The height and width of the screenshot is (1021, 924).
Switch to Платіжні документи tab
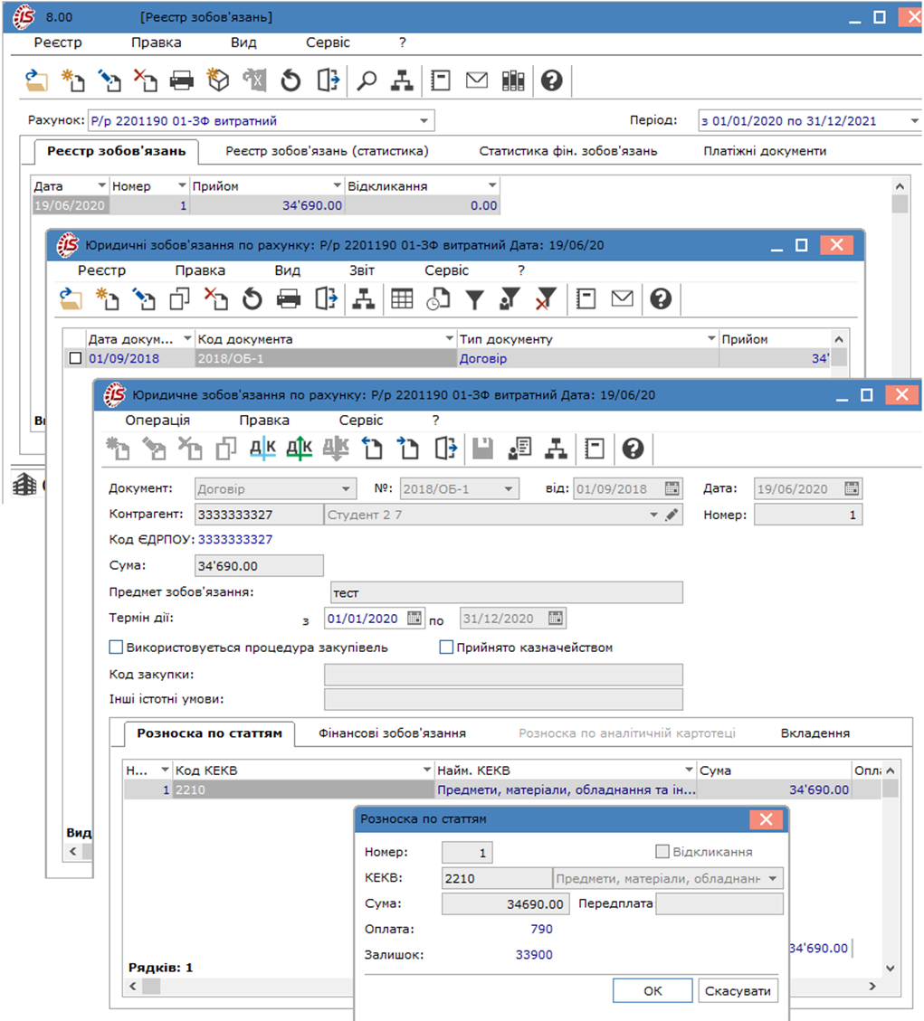(x=765, y=151)
